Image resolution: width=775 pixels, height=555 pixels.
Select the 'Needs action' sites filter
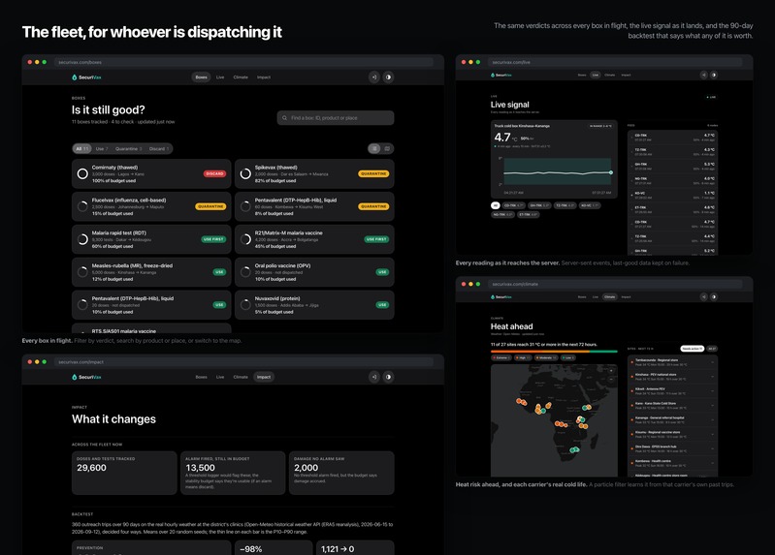692,349
